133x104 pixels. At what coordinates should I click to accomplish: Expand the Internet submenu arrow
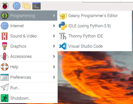(54, 26)
